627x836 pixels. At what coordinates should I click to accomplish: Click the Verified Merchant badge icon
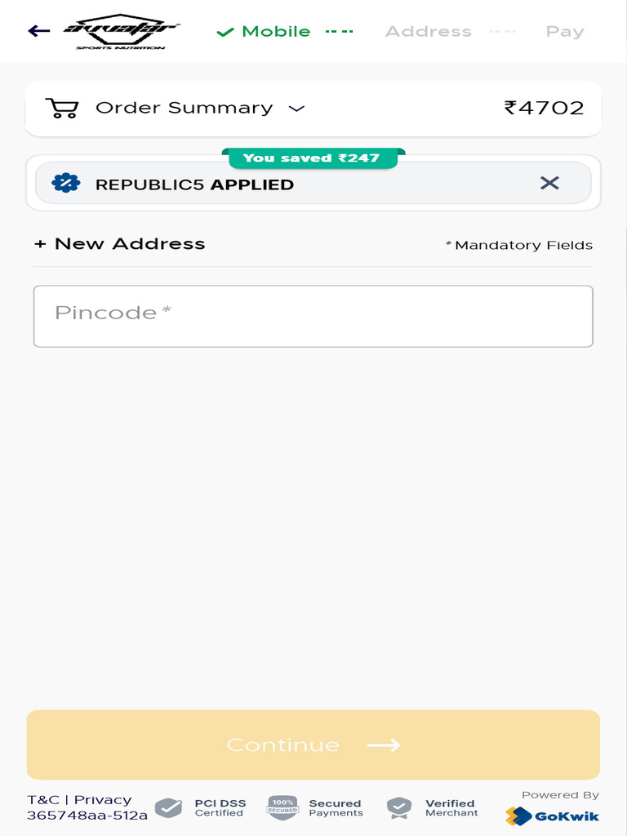point(398,807)
